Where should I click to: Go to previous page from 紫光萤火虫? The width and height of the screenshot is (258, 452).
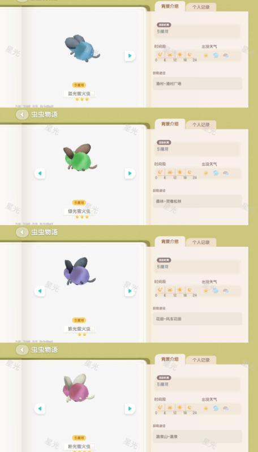[x=40, y=291]
